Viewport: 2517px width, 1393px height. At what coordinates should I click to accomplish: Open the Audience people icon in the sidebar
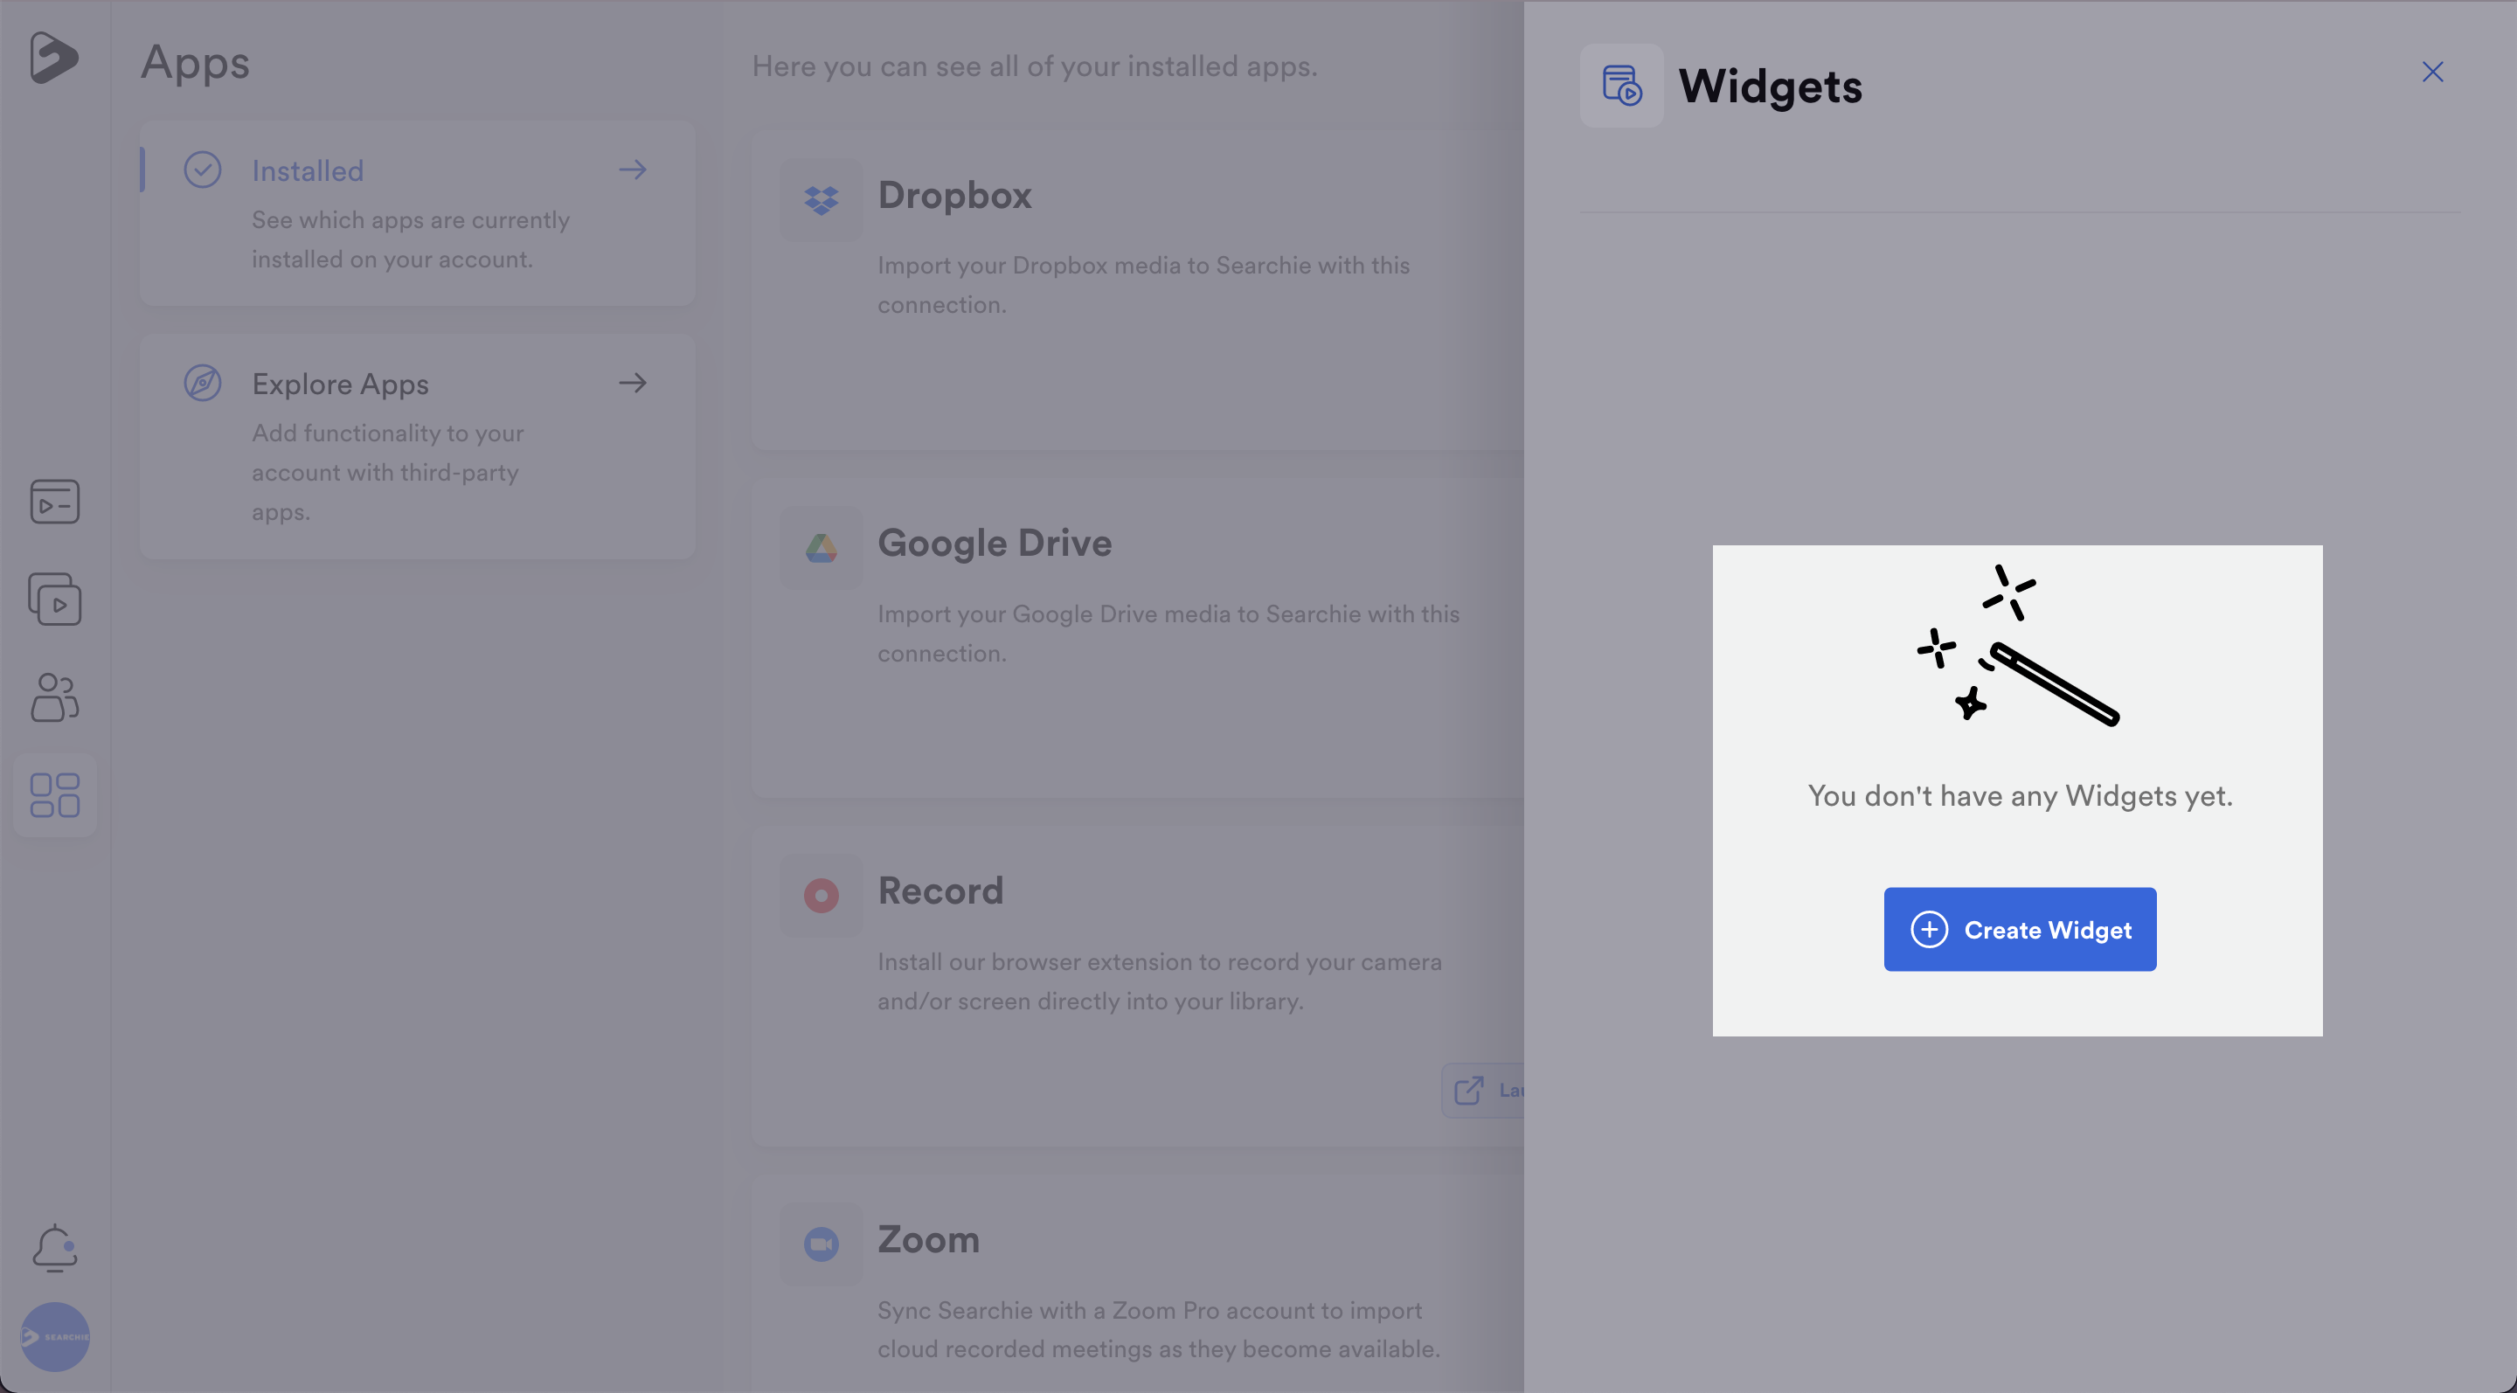pos(55,697)
